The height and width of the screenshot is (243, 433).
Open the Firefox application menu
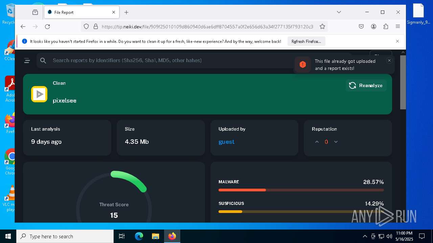click(398, 26)
